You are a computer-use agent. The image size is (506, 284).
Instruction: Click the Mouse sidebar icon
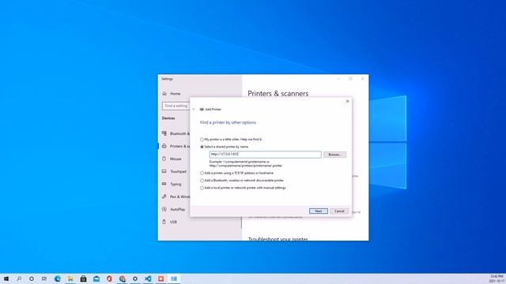click(x=164, y=159)
